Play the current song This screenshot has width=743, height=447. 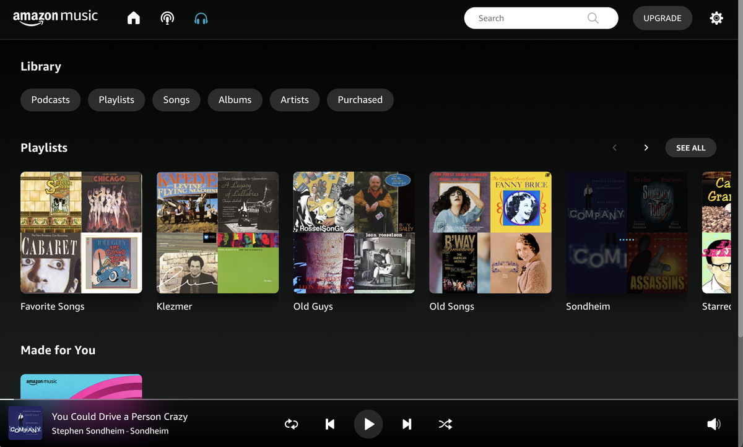[x=368, y=424]
